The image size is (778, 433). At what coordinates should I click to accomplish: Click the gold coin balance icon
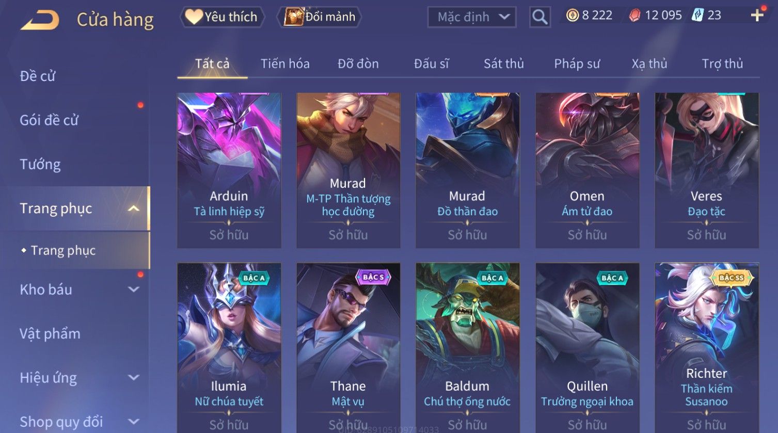[x=572, y=15]
